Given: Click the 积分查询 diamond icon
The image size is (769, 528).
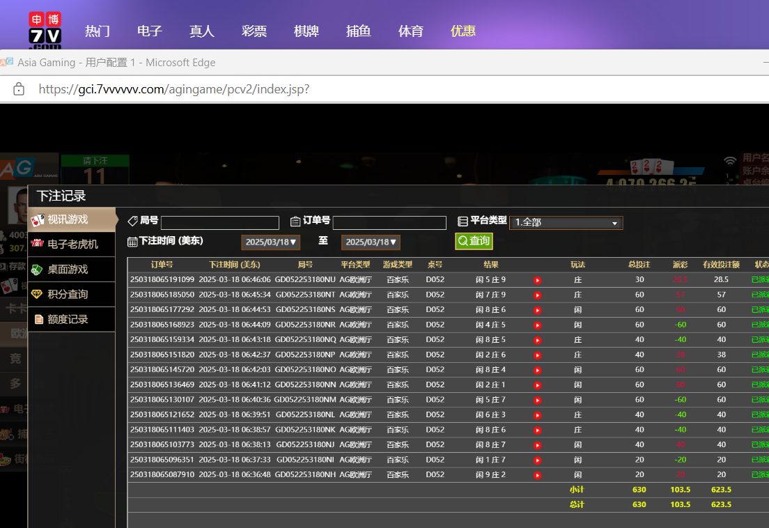Looking at the screenshot, I should click(38, 295).
